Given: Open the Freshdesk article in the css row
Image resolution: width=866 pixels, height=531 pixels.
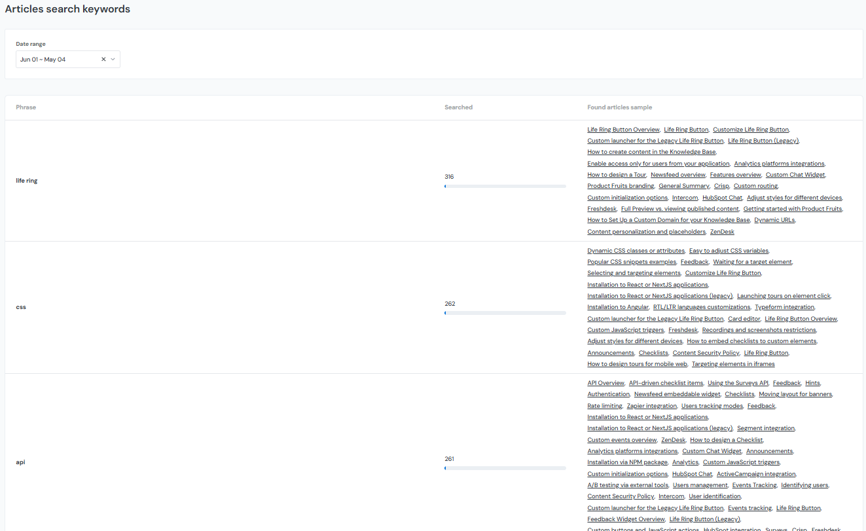Looking at the screenshot, I should click(683, 329).
